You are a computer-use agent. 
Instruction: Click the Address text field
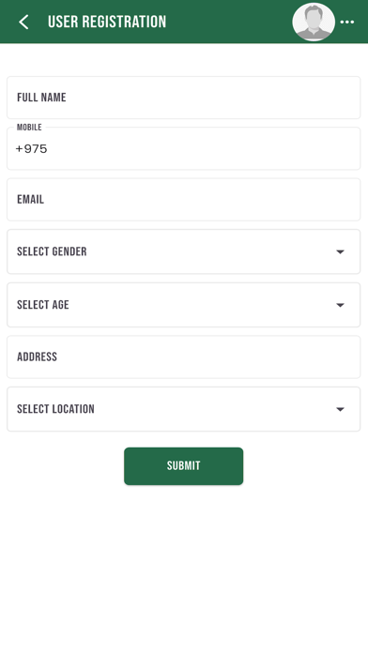coord(183,357)
